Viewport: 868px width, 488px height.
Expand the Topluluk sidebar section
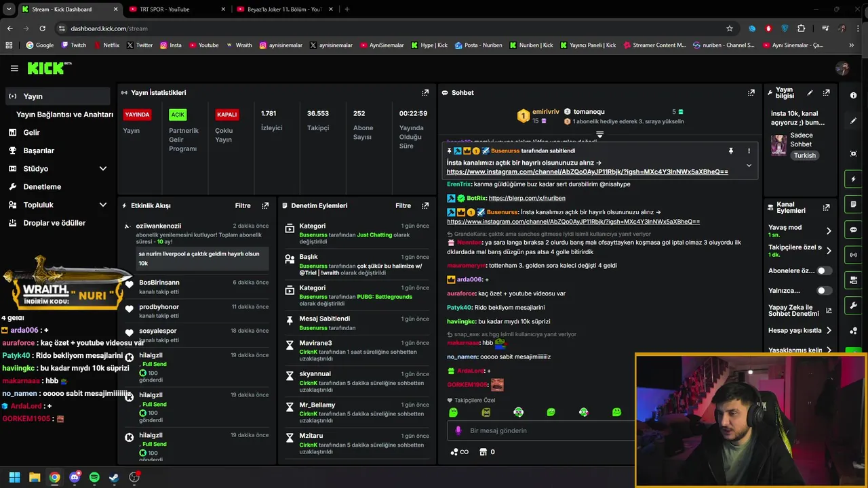coord(103,205)
